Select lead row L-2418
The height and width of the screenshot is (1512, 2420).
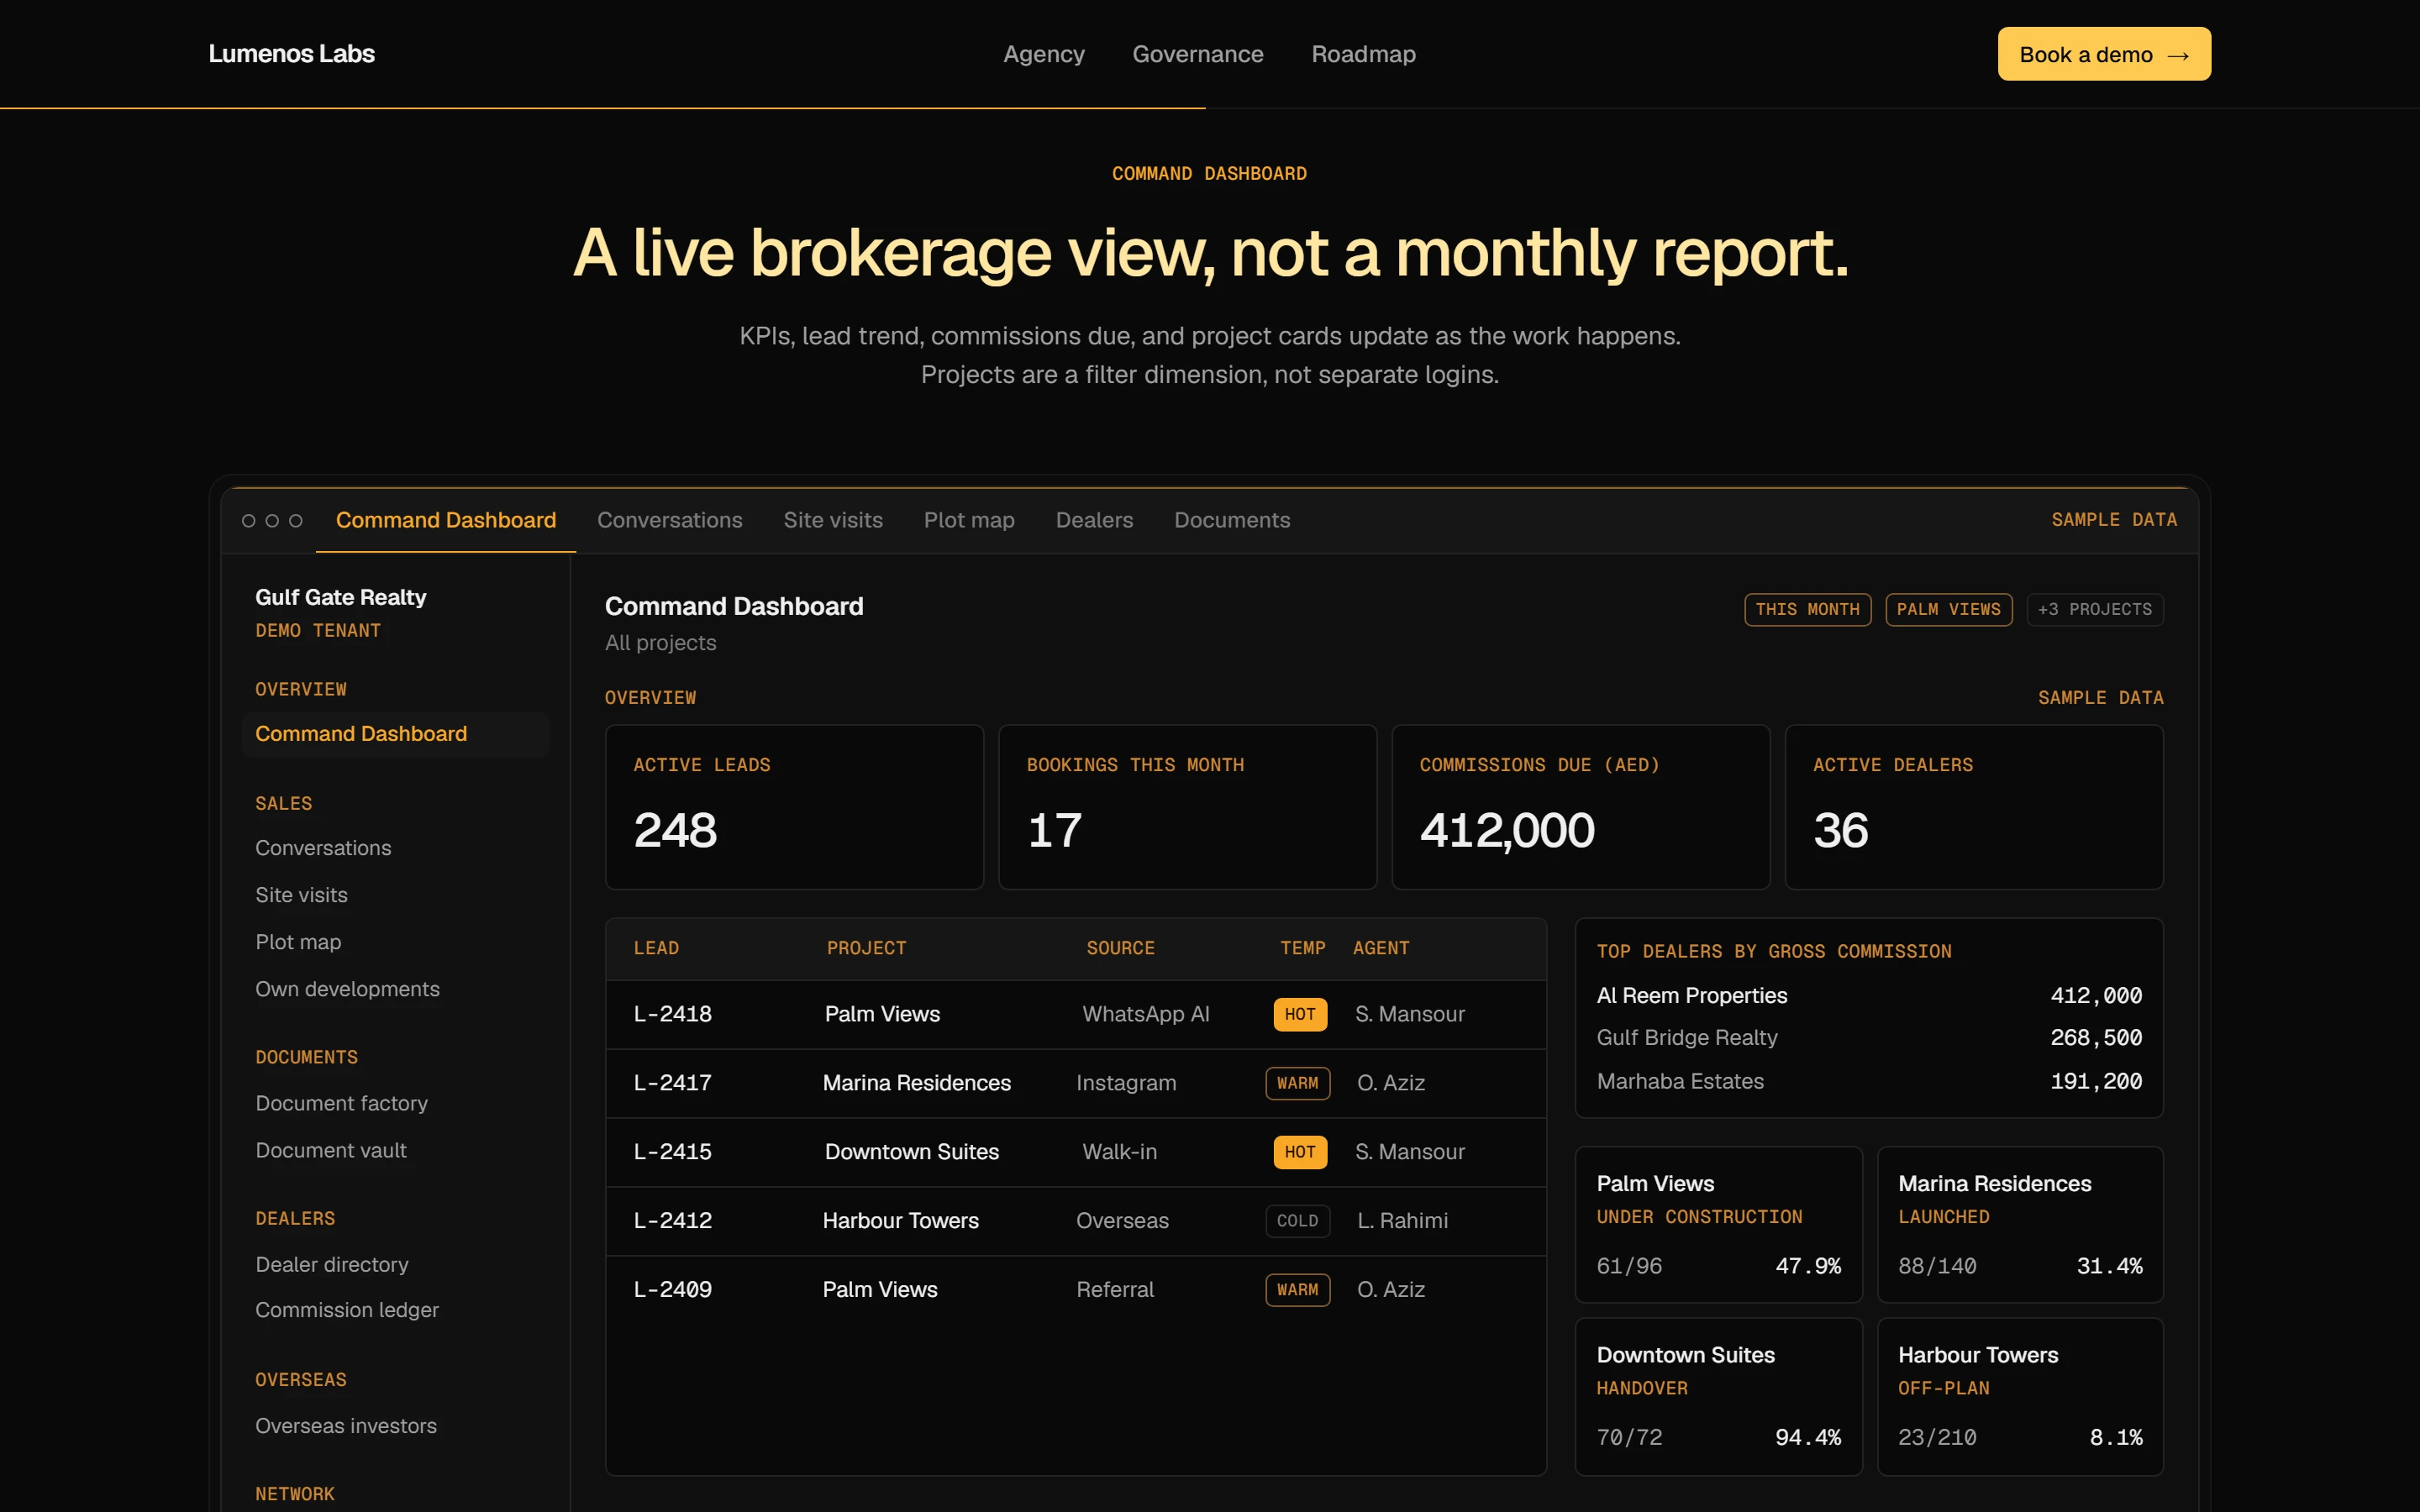tap(1076, 1014)
